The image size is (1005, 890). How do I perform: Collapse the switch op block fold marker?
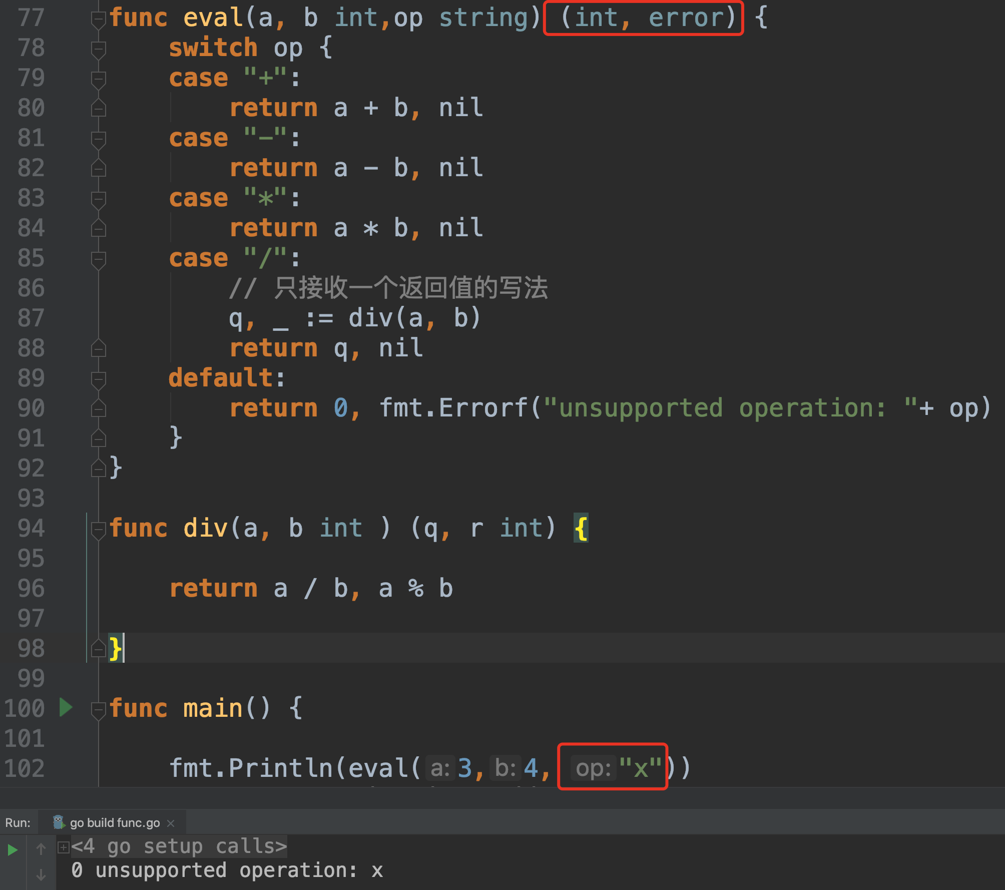click(x=98, y=49)
